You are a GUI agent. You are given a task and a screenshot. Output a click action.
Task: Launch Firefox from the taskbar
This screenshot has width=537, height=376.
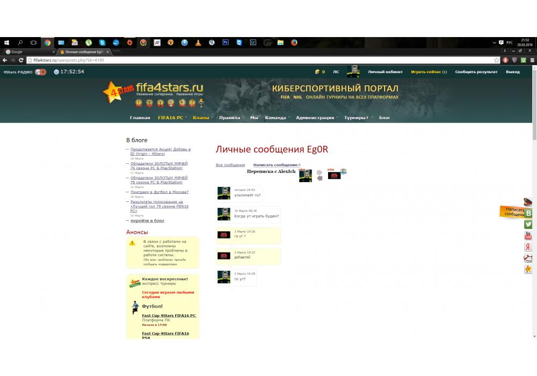click(x=294, y=42)
